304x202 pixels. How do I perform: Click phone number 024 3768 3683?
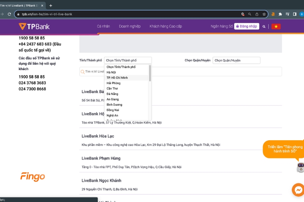point(32,83)
